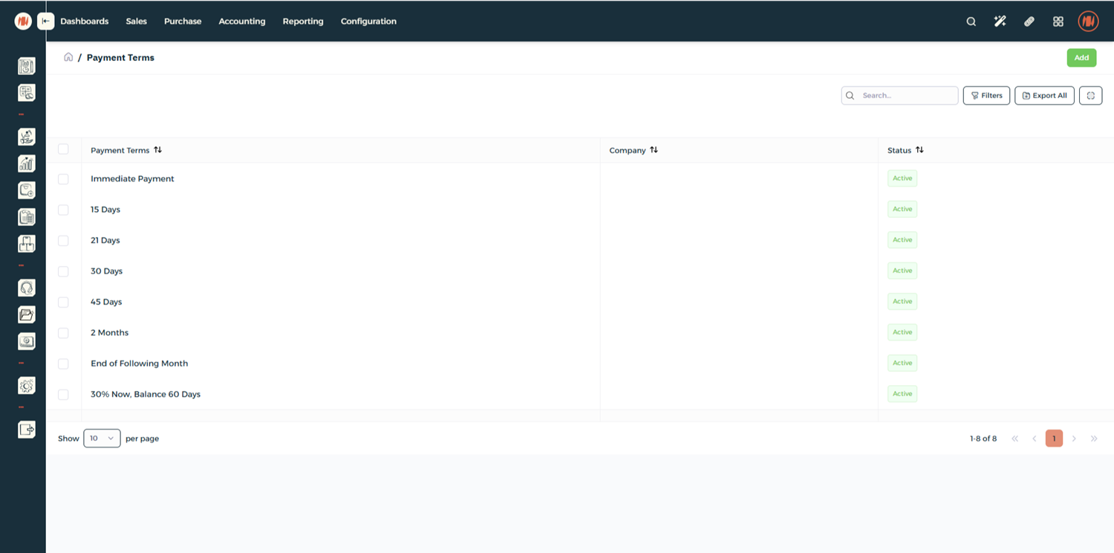Click the search magnifier icon in top bar

971,22
